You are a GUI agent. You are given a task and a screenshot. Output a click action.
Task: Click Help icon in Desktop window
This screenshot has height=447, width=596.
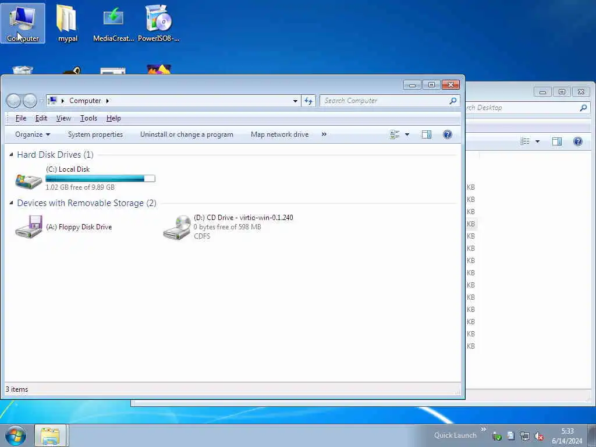coord(578,141)
